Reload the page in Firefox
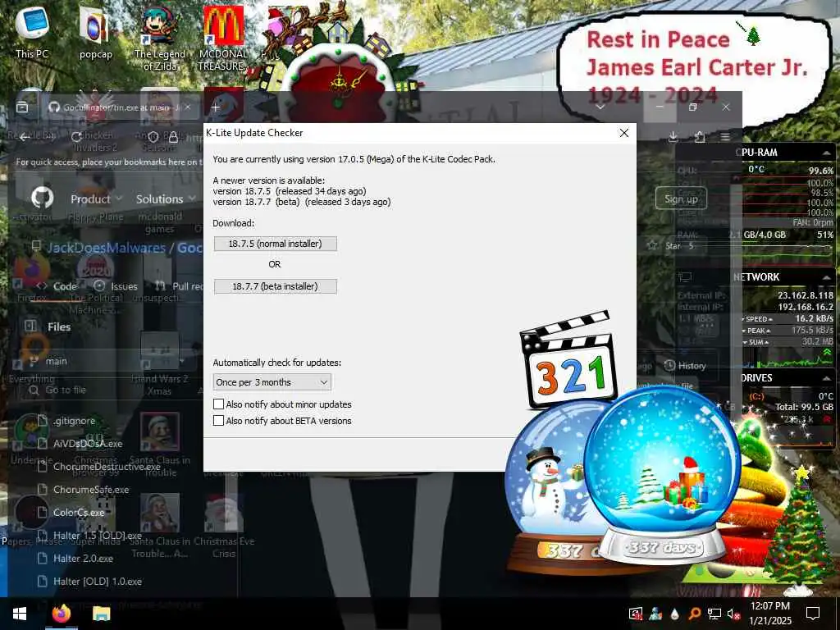Viewport: 840px width, 630px height. 76,137
